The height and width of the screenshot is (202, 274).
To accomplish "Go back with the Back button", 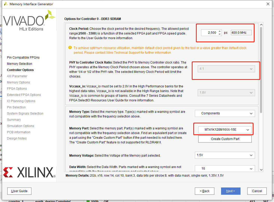I will click(x=204, y=191).
